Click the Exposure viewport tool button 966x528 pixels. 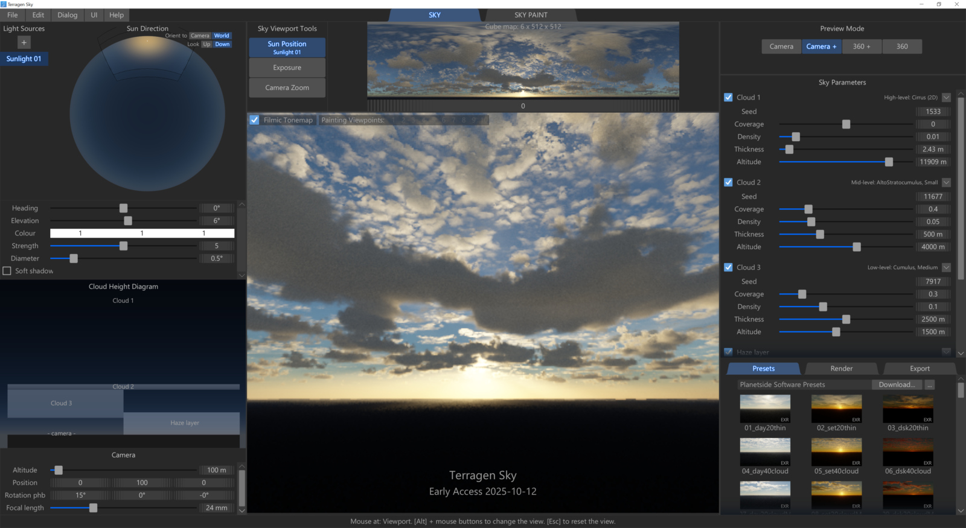[287, 68]
